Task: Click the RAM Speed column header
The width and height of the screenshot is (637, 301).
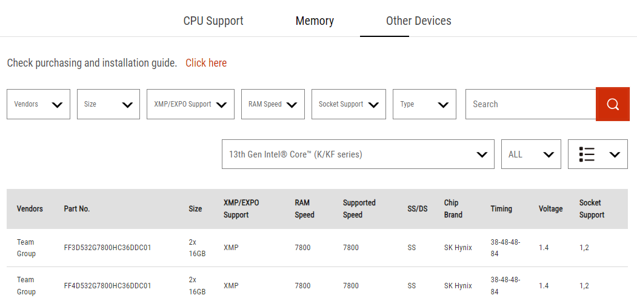Action: click(x=305, y=209)
